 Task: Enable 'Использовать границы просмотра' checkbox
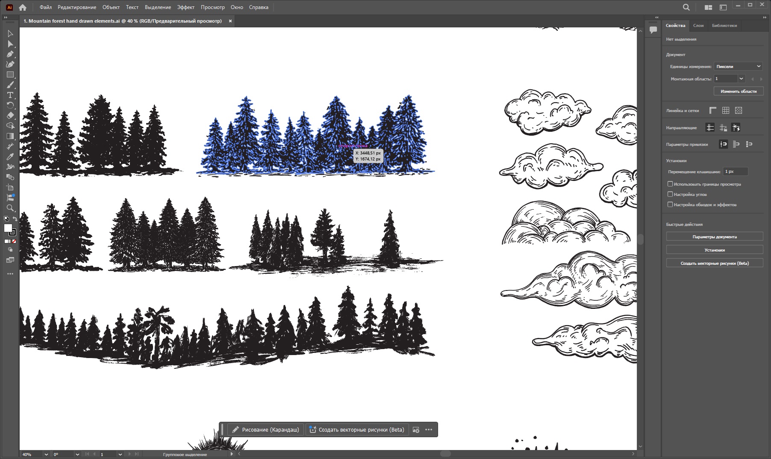point(670,184)
